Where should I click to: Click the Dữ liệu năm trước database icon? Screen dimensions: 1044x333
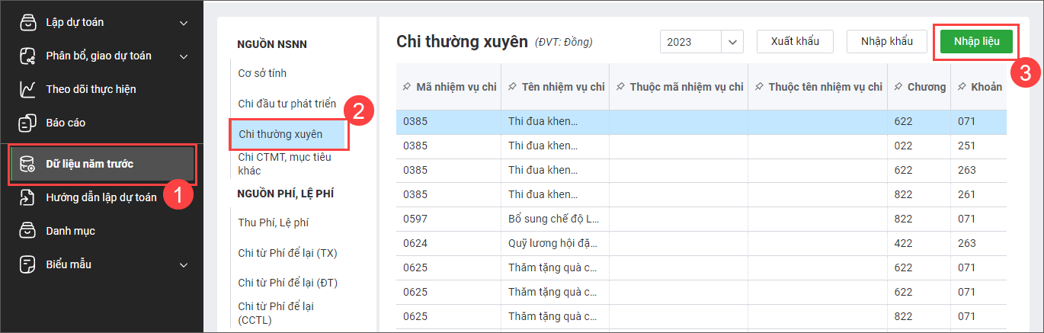[x=27, y=164]
